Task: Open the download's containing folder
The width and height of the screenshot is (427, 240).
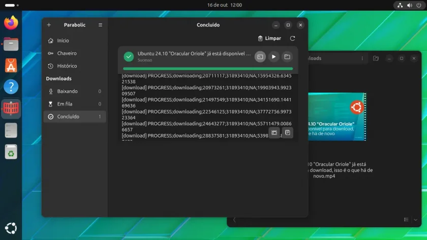Action: click(287, 57)
